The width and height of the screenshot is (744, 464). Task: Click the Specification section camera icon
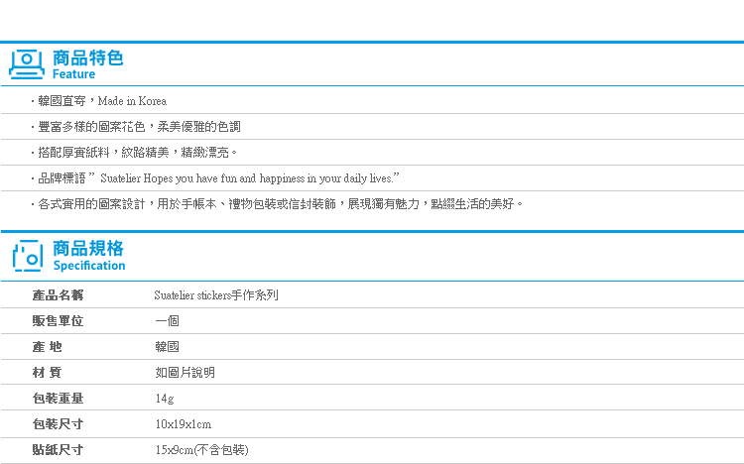coord(28,256)
